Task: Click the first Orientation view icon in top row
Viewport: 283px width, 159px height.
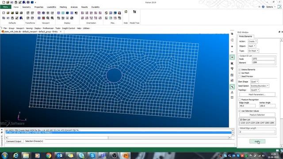Action: click(83, 13)
